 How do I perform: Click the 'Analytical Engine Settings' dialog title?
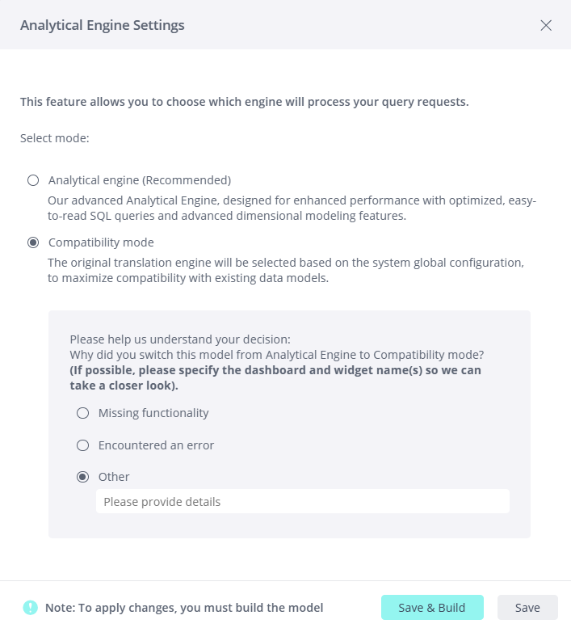[x=103, y=25]
